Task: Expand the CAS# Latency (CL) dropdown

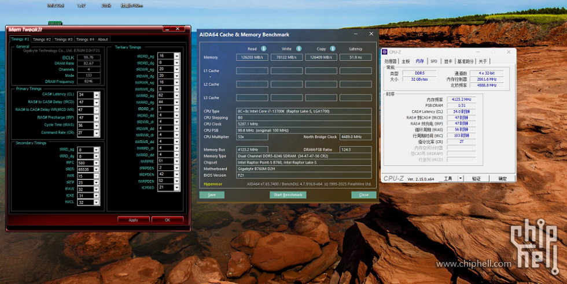Action: [96, 95]
